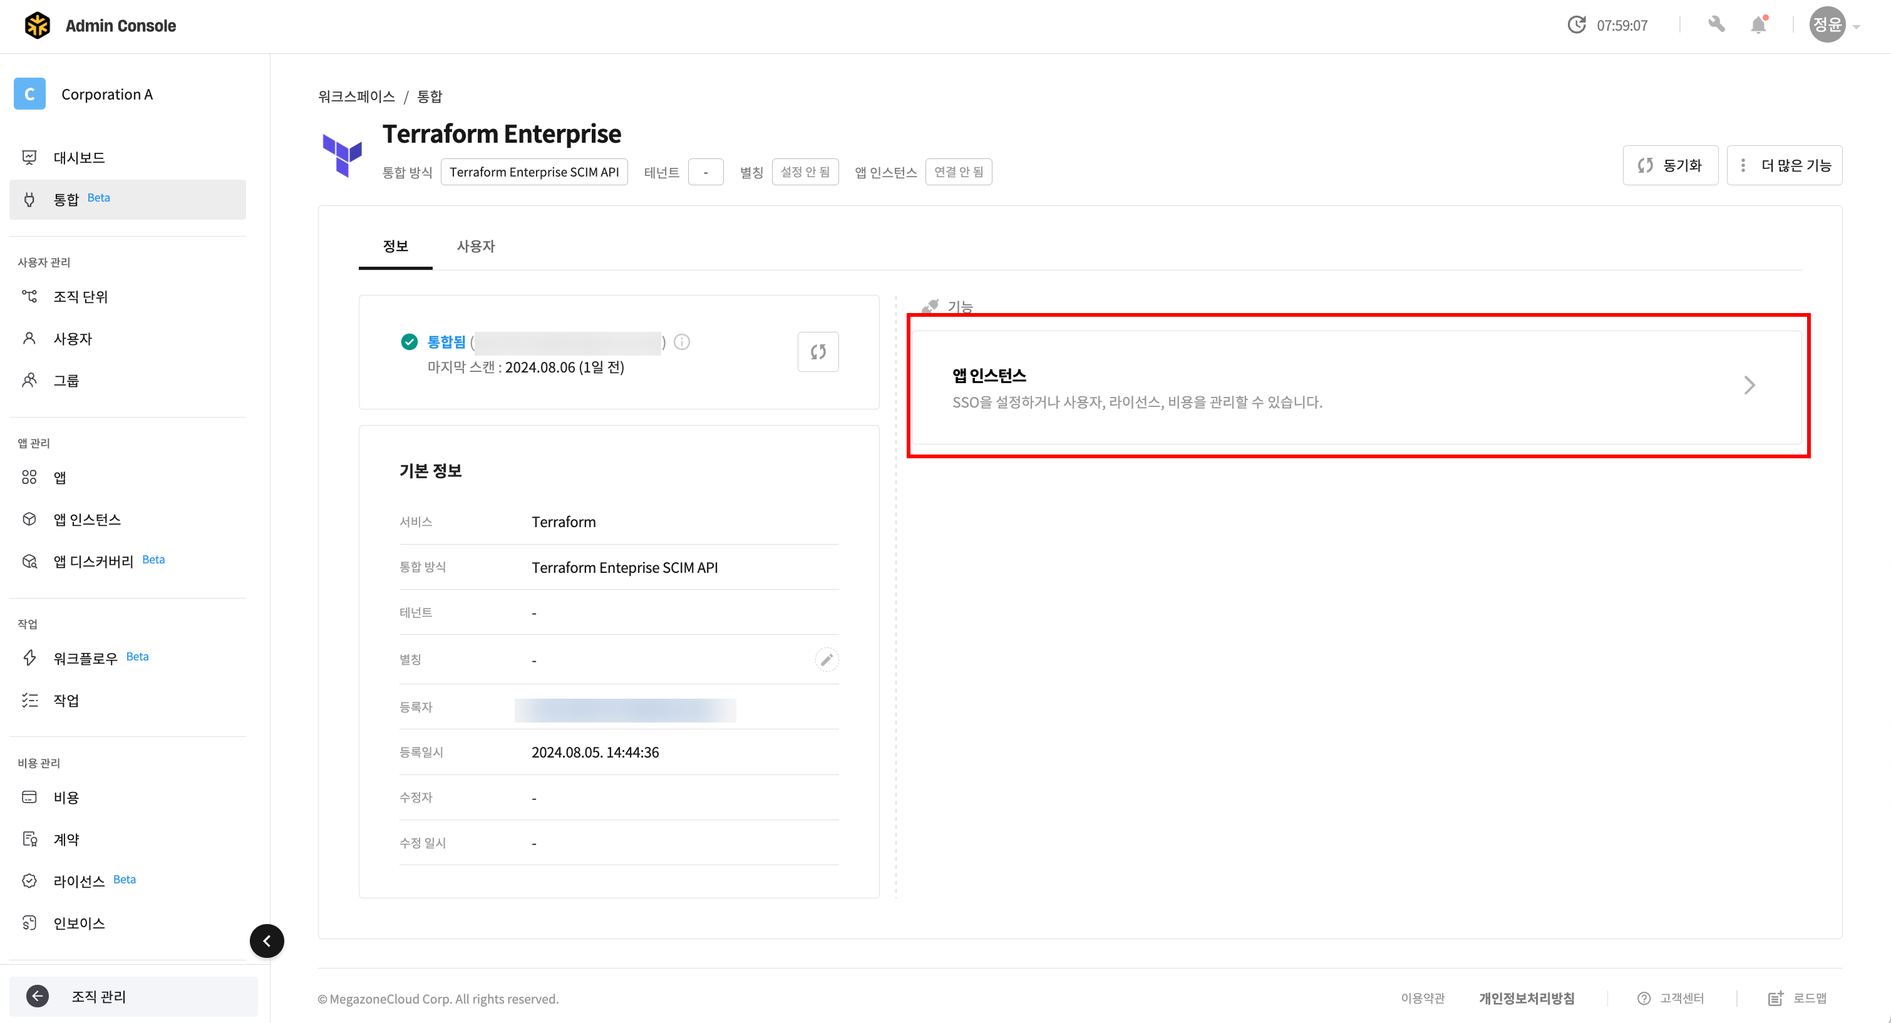Open the 더 많은 기능 menu
1891x1023 pixels.
tap(1784, 166)
